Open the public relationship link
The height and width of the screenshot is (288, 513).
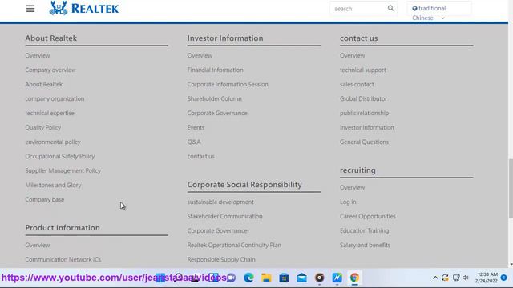click(364, 113)
